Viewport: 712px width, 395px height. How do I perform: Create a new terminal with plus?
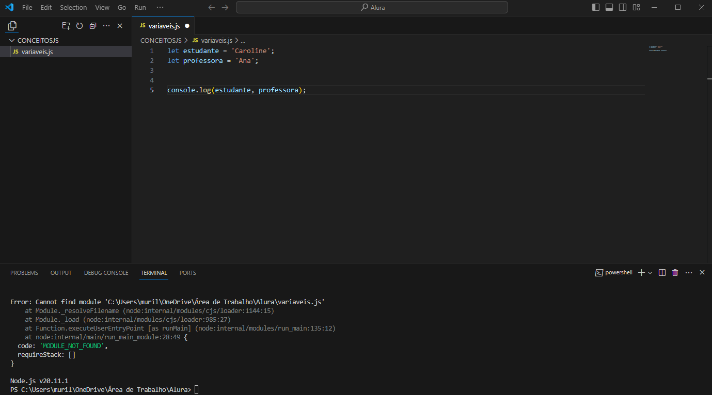point(641,273)
